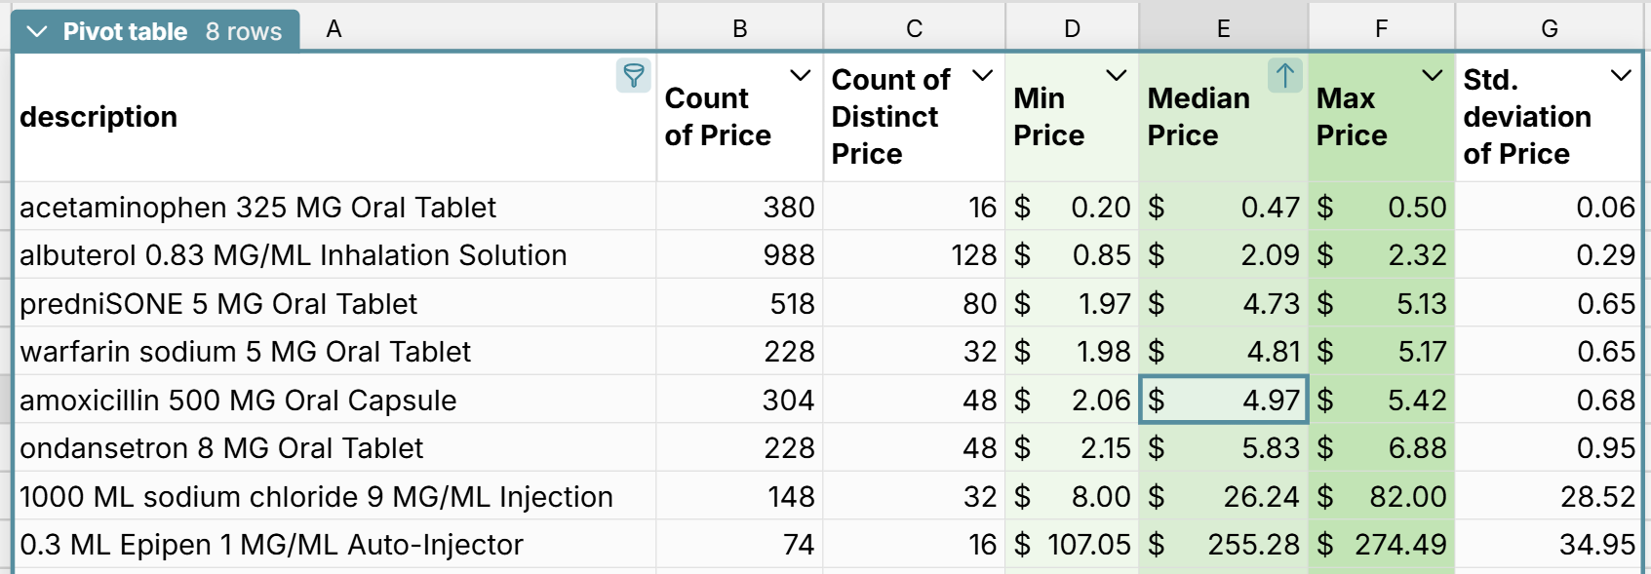Collapse the Pivot table chevron
The image size is (1651, 574).
[37, 32]
